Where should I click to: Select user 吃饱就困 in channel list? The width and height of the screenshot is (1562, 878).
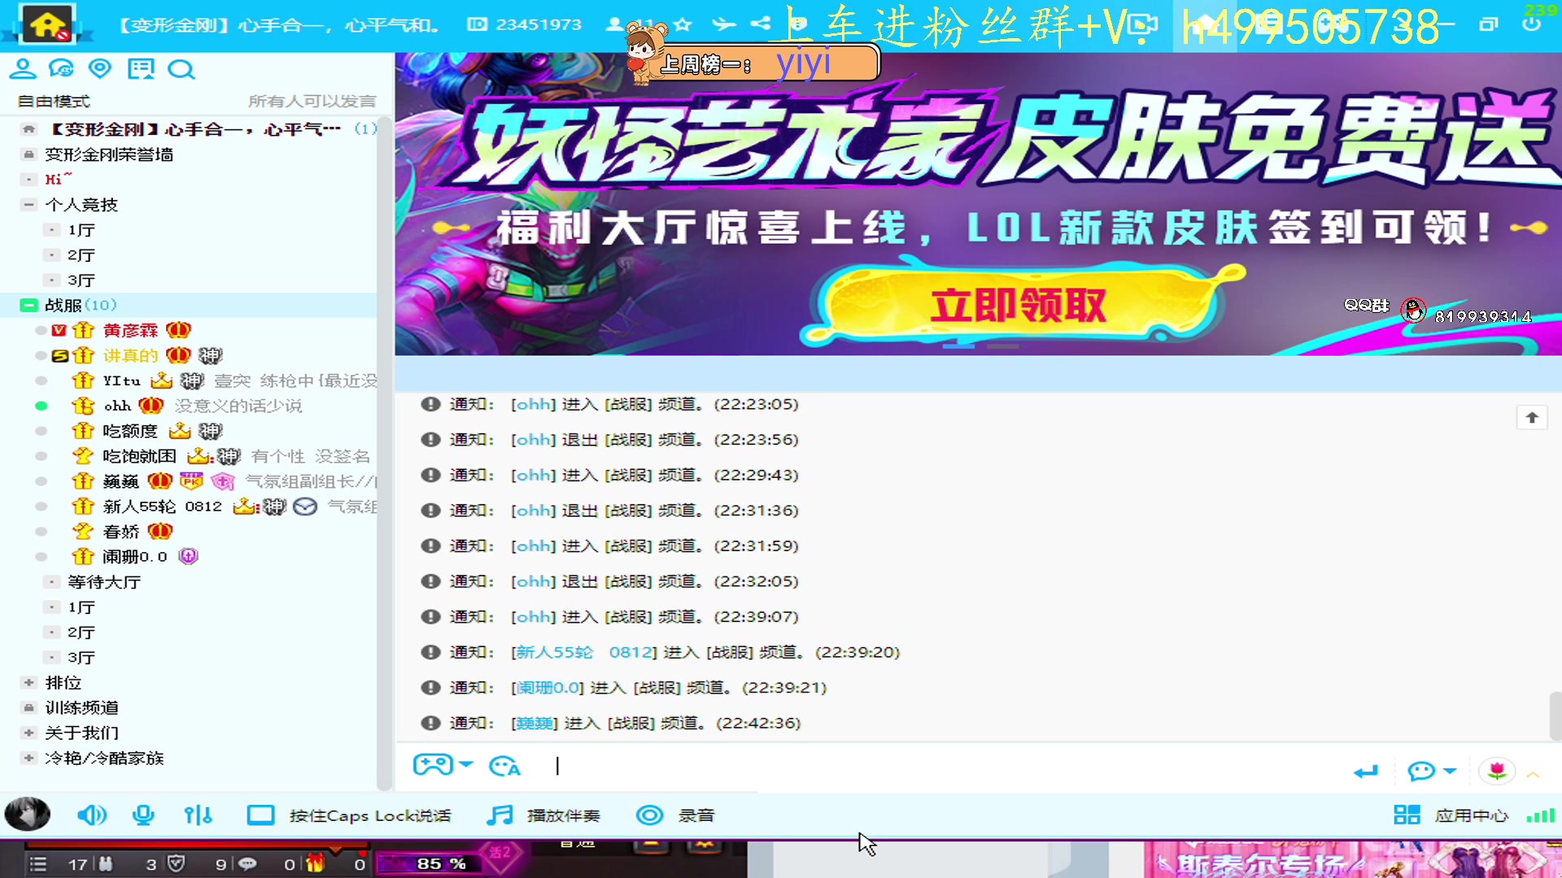tap(139, 456)
